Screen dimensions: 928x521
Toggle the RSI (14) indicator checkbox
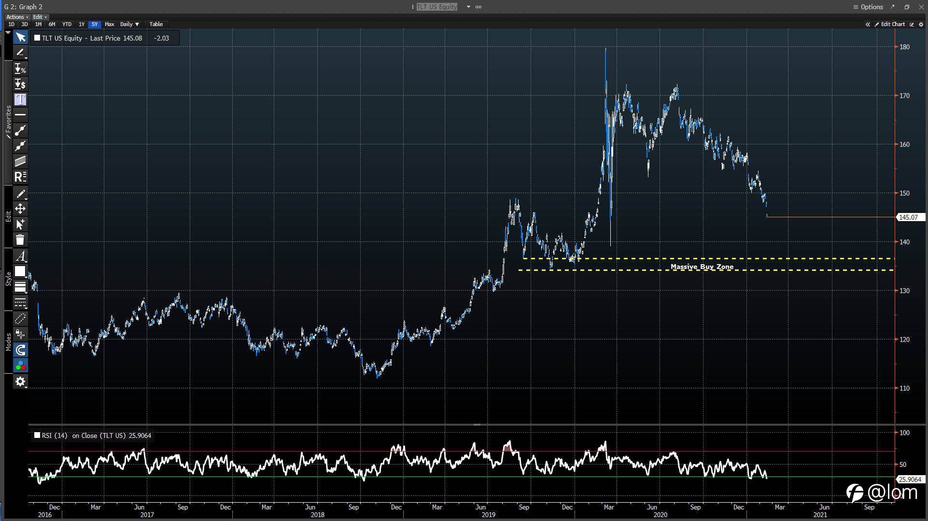pyautogui.click(x=37, y=435)
